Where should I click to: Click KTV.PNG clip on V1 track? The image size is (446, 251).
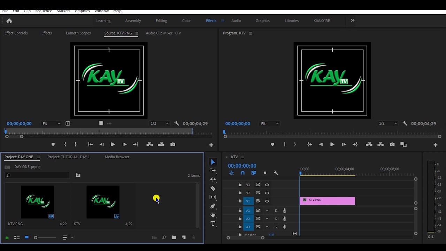coord(327,201)
